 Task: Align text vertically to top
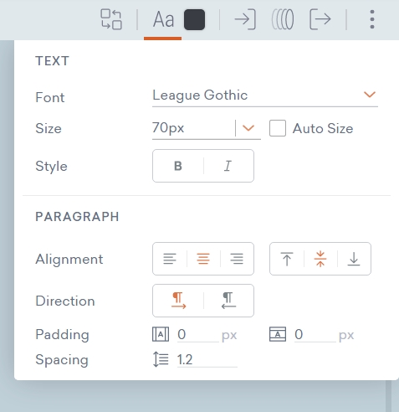pyautogui.click(x=287, y=259)
